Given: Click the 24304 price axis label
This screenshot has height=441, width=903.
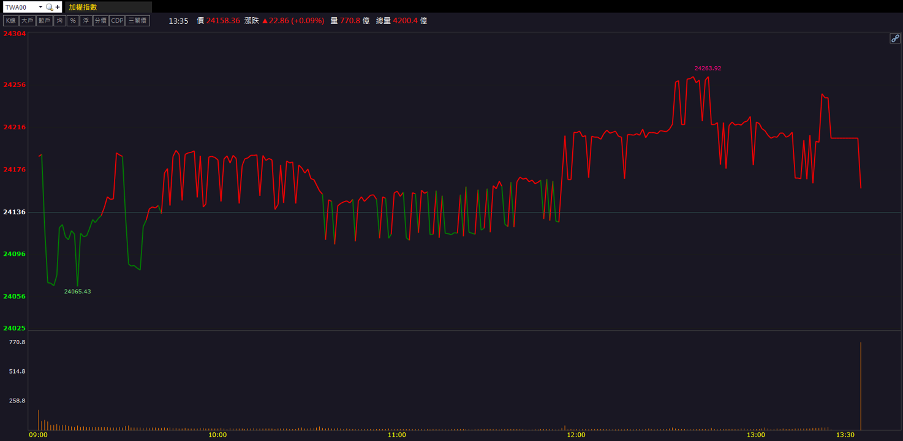Looking at the screenshot, I should point(15,34).
